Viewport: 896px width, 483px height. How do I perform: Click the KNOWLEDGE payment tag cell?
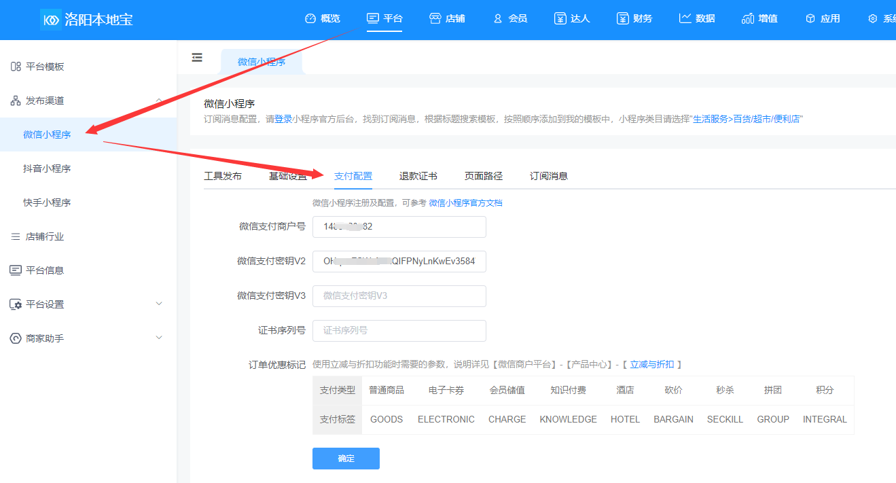pyautogui.click(x=569, y=419)
